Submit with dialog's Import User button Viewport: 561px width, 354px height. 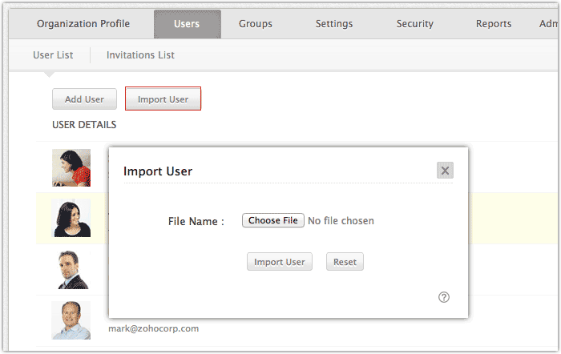click(279, 262)
